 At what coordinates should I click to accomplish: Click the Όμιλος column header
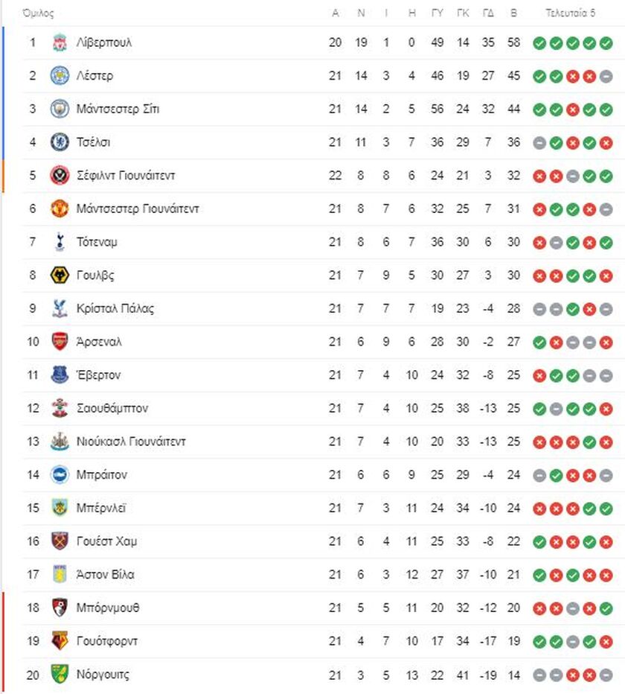click(x=38, y=13)
